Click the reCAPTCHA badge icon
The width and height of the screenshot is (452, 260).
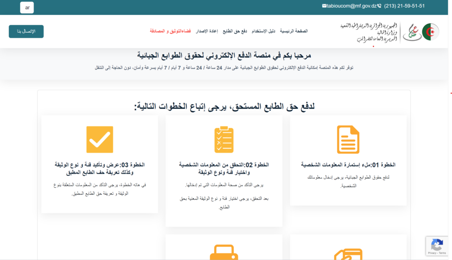tap(437, 245)
